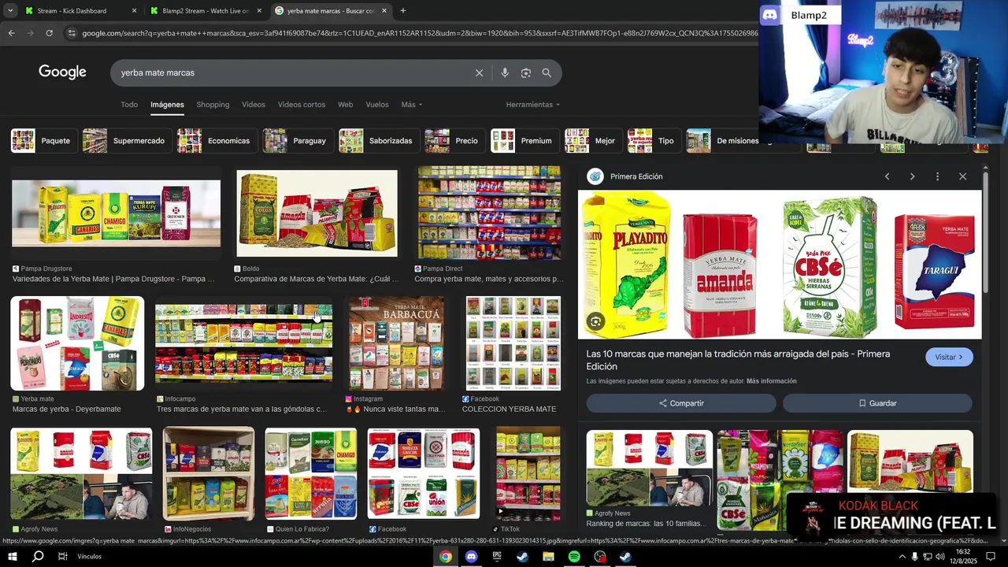This screenshot has height=567, width=1008.
Task: Start voice search with the microphone icon
Action: (505, 72)
